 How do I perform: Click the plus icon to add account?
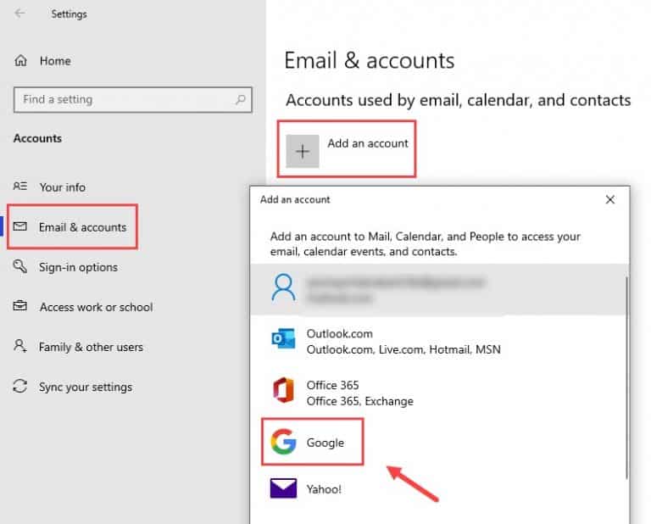tap(303, 151)
